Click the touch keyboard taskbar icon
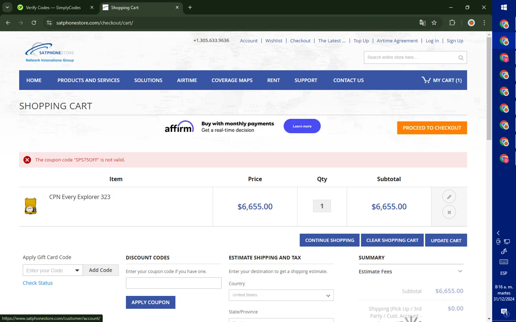 [504, 262]
